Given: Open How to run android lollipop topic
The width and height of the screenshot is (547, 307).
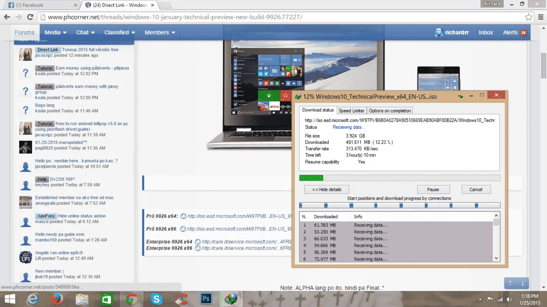Looking at the screenshot, I should (92, 123).
